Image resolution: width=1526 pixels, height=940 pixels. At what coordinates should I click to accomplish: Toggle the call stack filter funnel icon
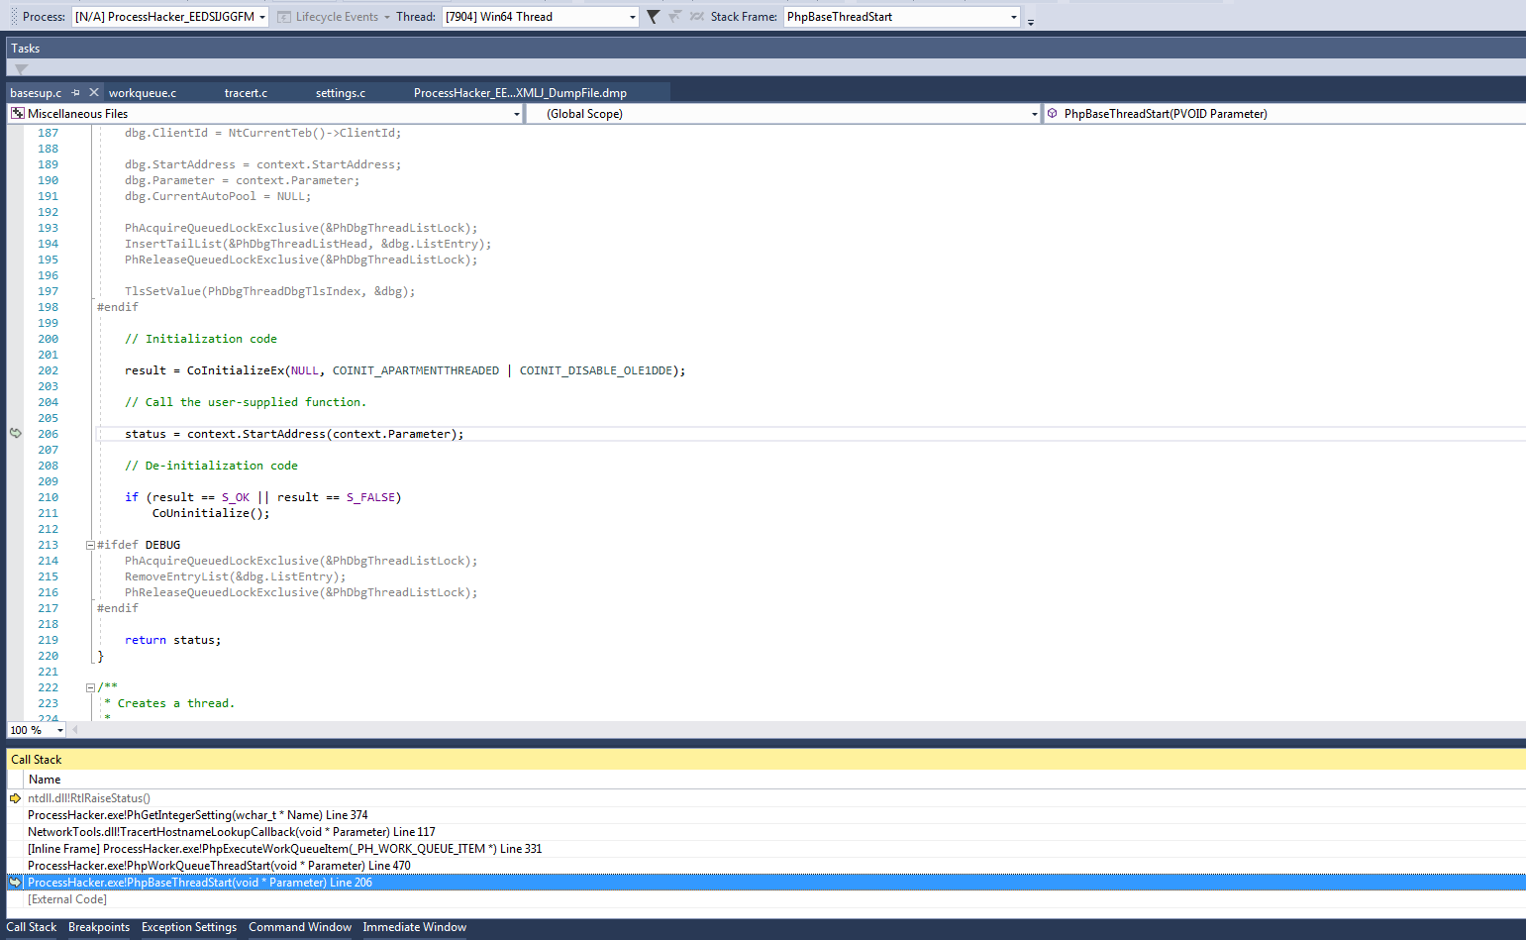[x=651, y=17]
